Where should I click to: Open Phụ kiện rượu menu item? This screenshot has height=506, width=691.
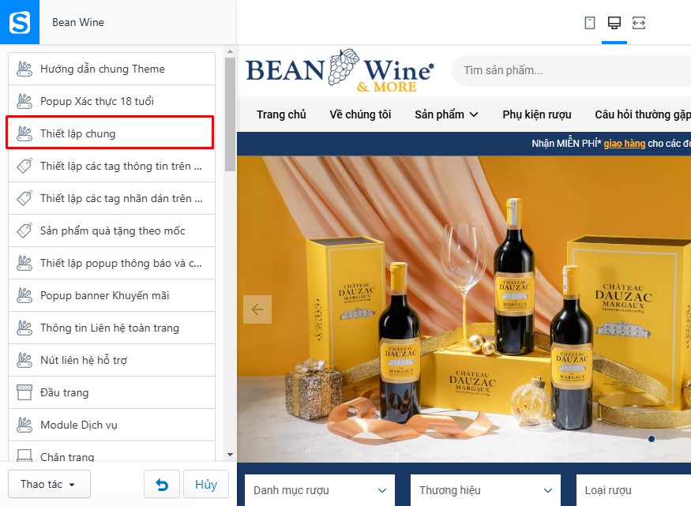537,114
